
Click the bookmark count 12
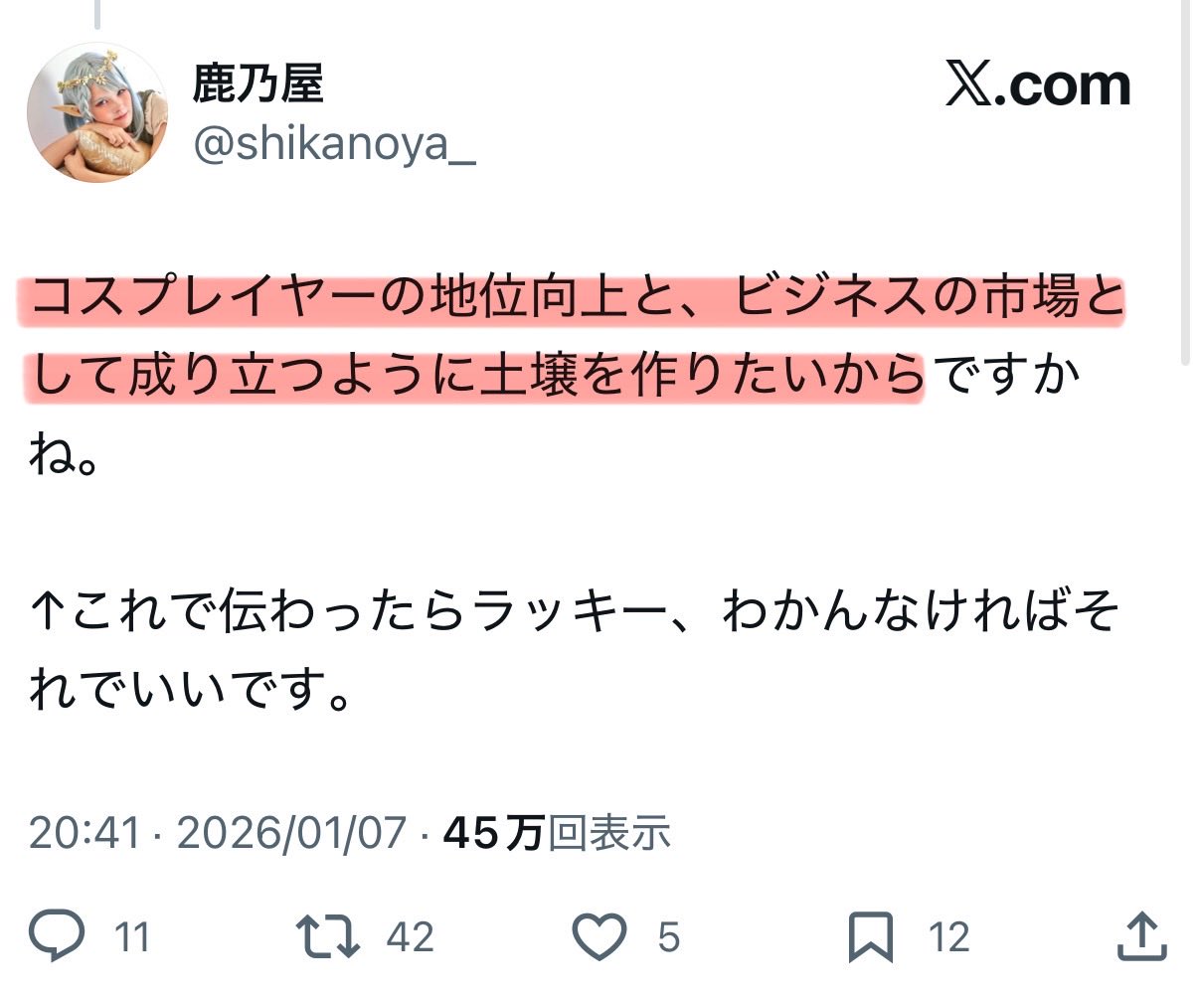[x=948, y=937]
